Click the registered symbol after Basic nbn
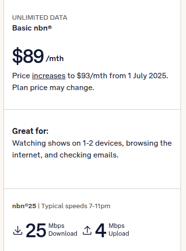This screenshot has height=251, width=186. click(x=50, y=27)
